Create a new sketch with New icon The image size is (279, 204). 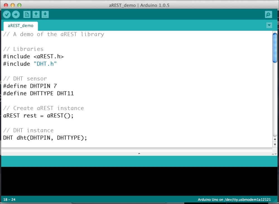pos(27,14)
